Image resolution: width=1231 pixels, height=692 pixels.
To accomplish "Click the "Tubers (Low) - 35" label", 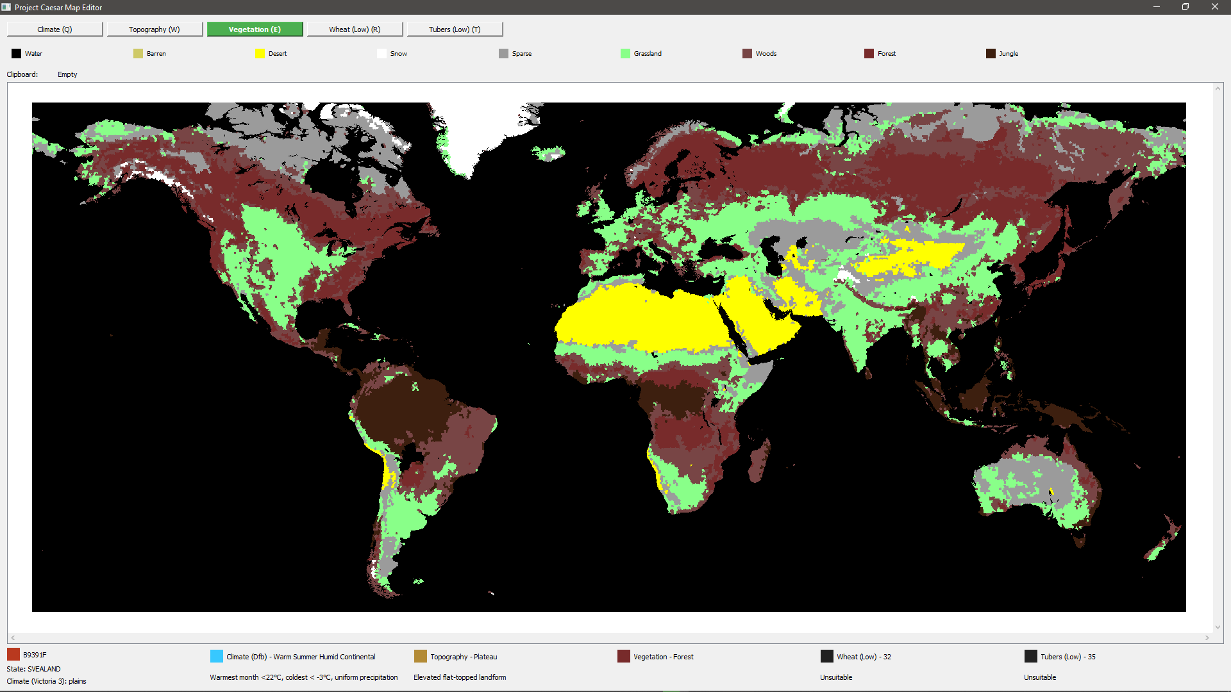I will (x=1068, y=657).
